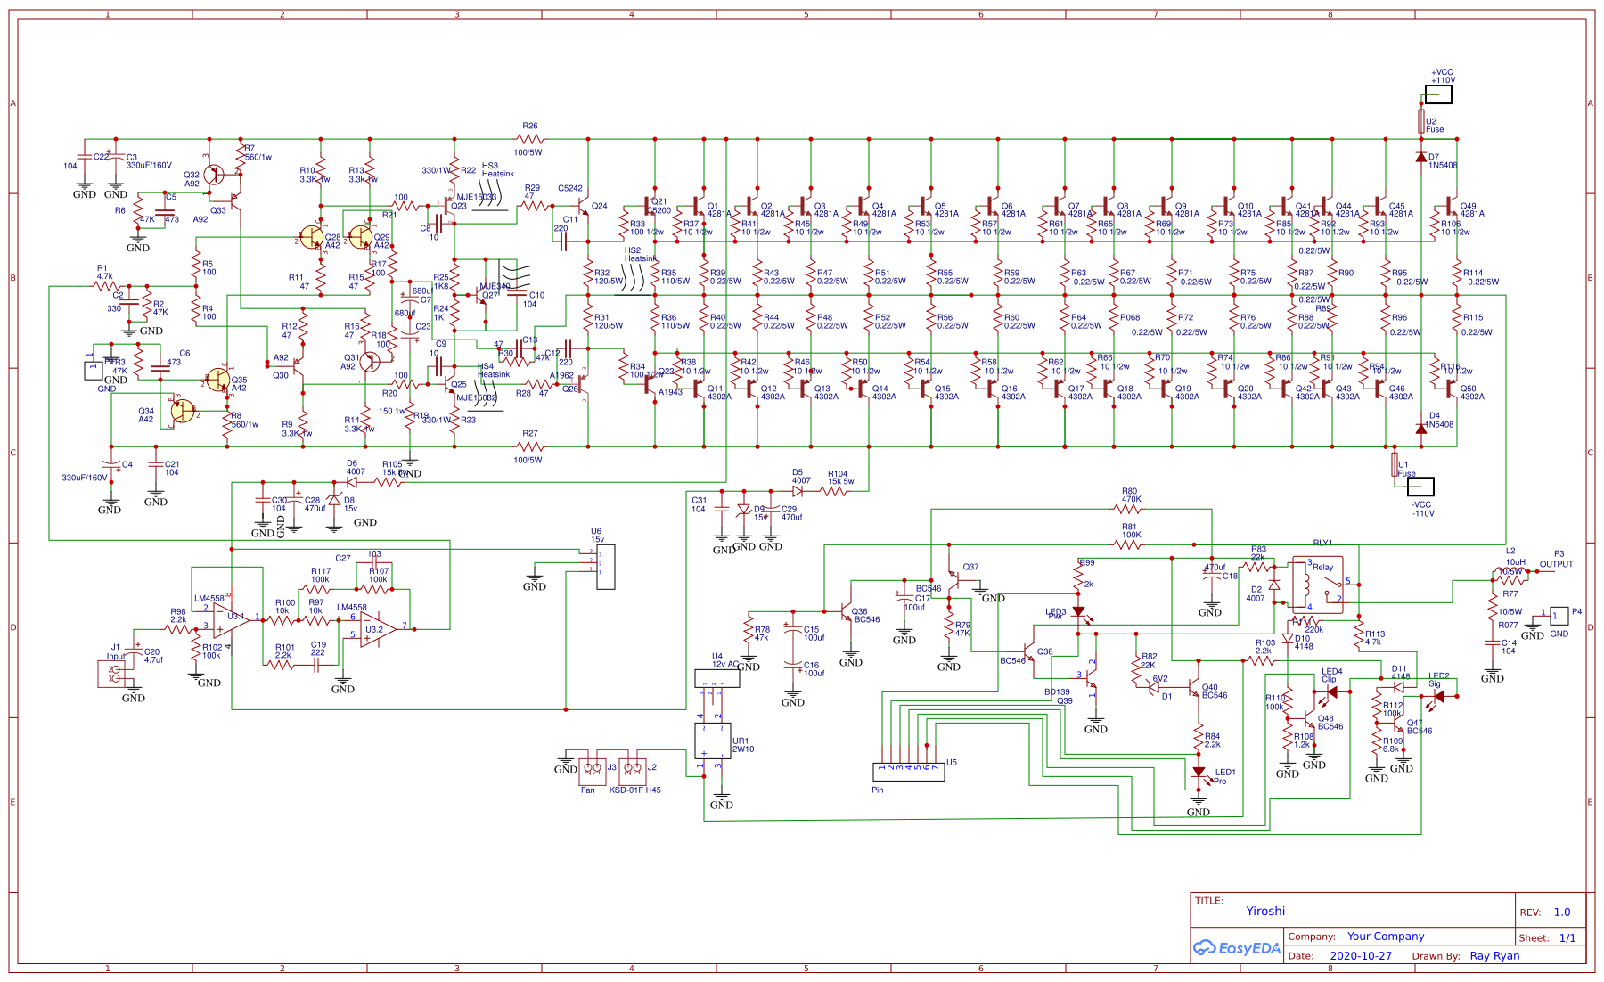
Task: Click the Your Company field
Action: pos(1385,937)
